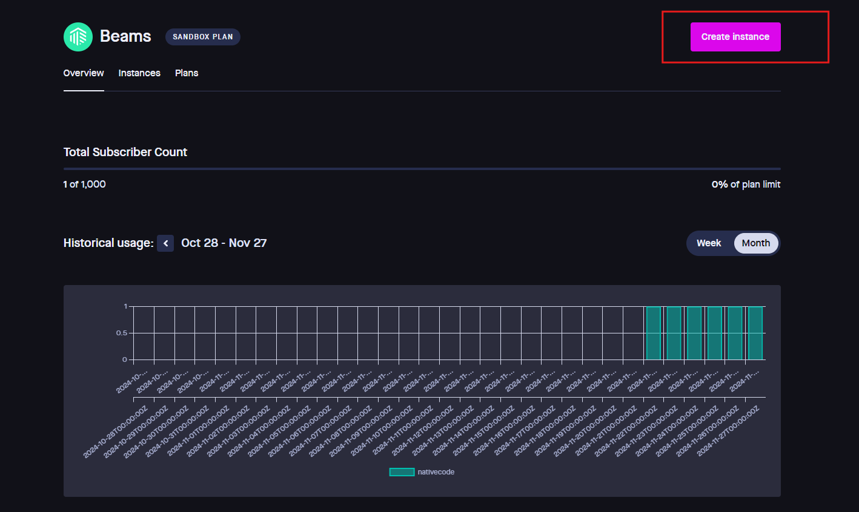
Task: Click the Create instance button
Action: pyautogui.click(x=735, y=37)
